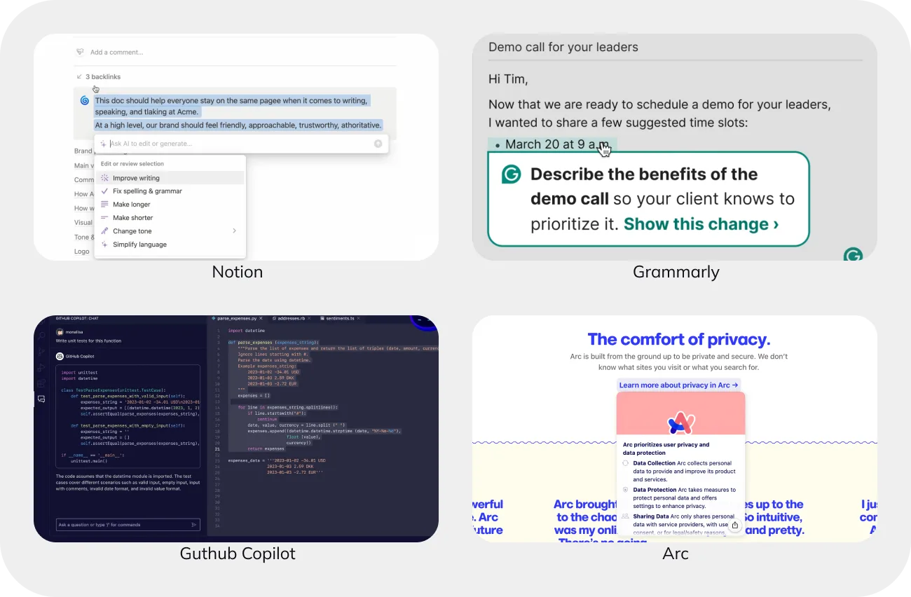The height and width of the screenshot is (597, 911).
Task: Click the import datetime line in editor
Action: (x=247, y=330)
